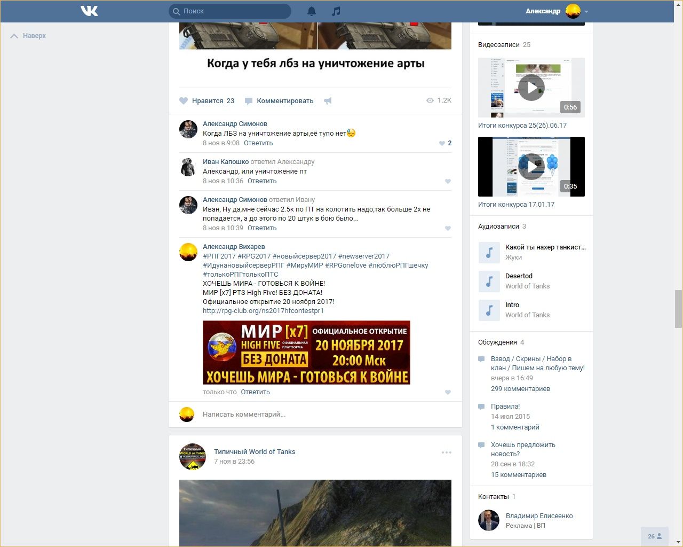Screen dimensions: 683x547
Task: Reply to the только что comment
Action: click(x=255, y=392)
